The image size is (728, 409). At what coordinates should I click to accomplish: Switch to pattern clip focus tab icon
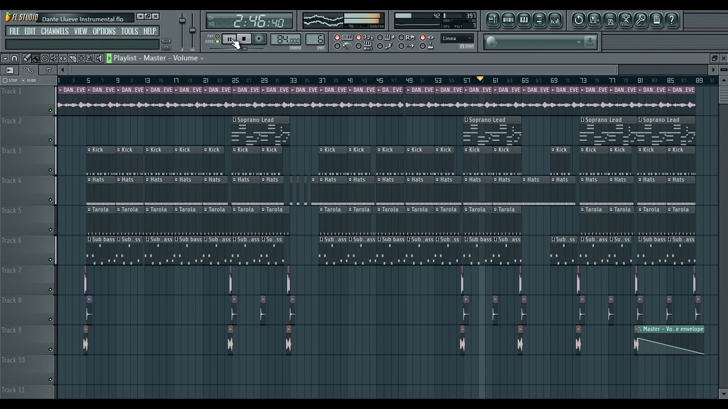(48, 70)
